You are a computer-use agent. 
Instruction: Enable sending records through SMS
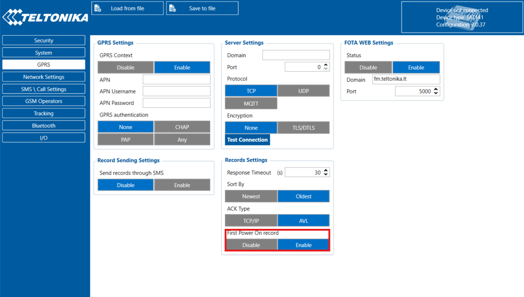pyautogui.click(x=182, y=185)
